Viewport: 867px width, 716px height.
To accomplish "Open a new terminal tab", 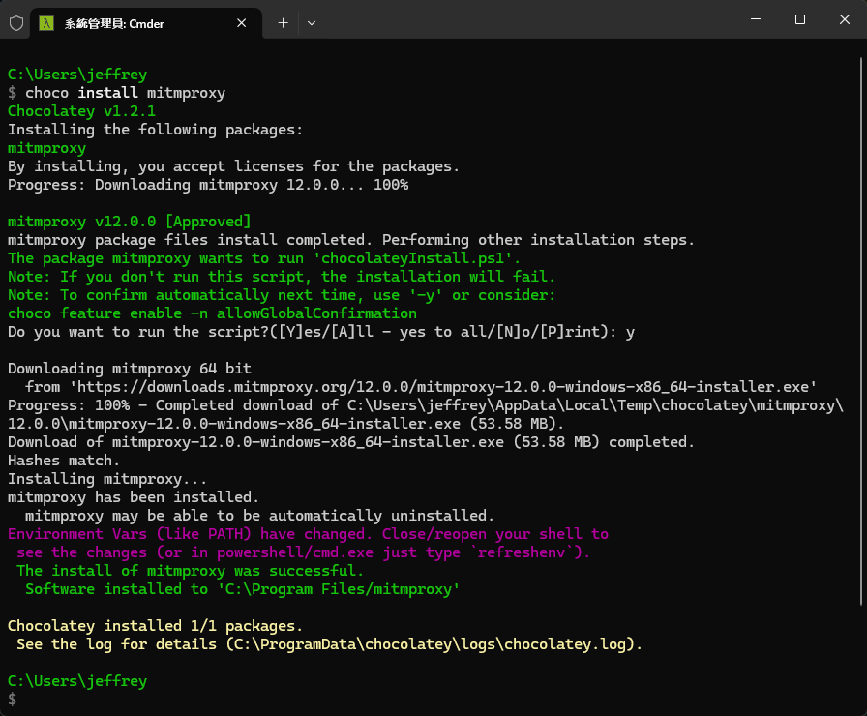I will point(283,22).
